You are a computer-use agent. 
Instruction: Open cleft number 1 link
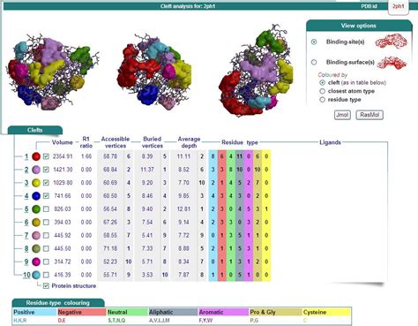click(26, 156)
